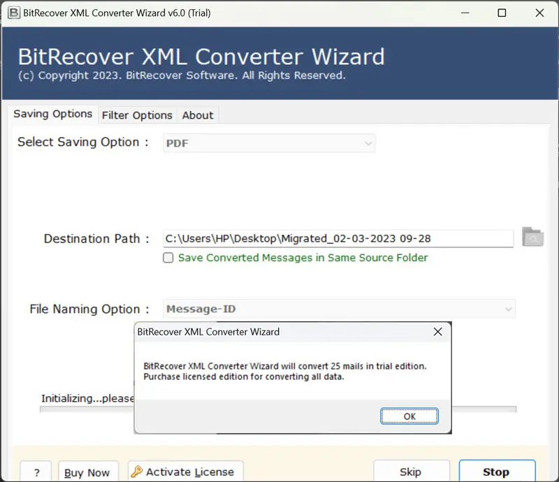The height and width of the screenshot is (482, 559).
Task: Switch to the Filter Options tab
Action: [x=137, y=115]
